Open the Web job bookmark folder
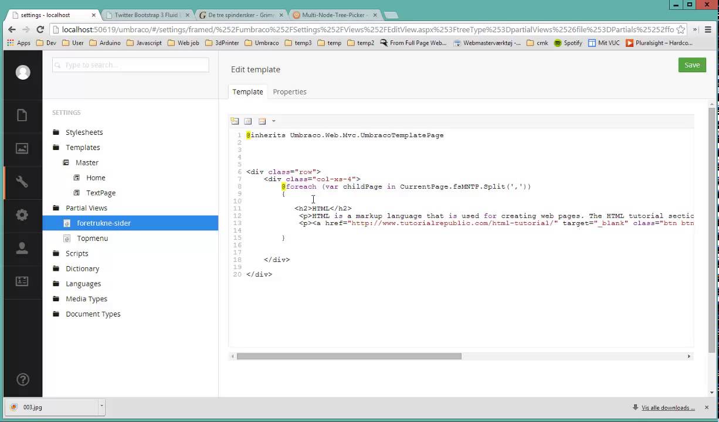This screenshot has width=719, height=422. [x=183, y=43]
